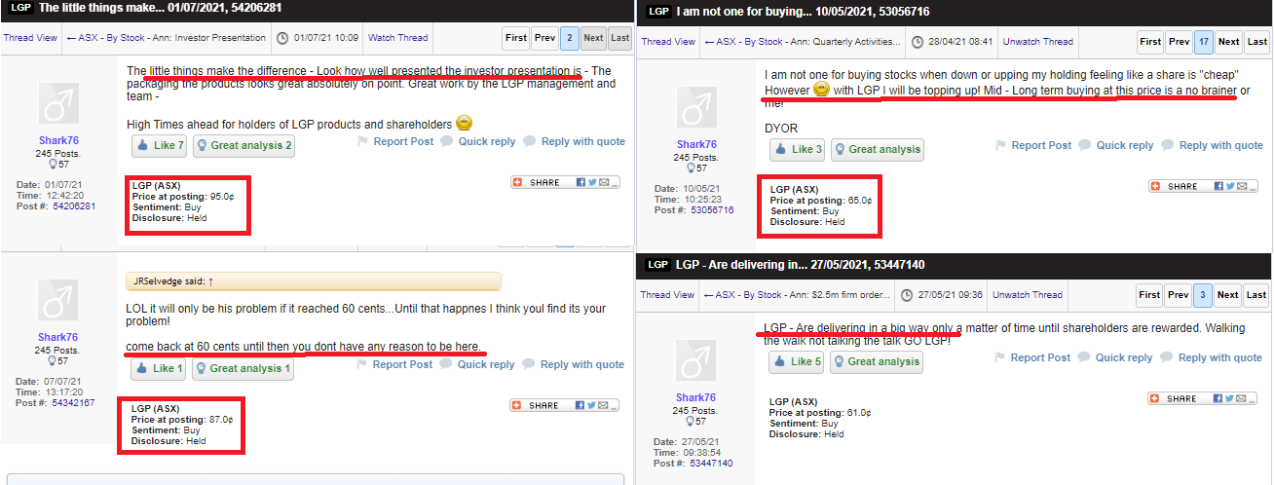Click the clock icon beside 01/07/21 10:09
Screen dimensions: 1274x485
(x=281, y=38)
